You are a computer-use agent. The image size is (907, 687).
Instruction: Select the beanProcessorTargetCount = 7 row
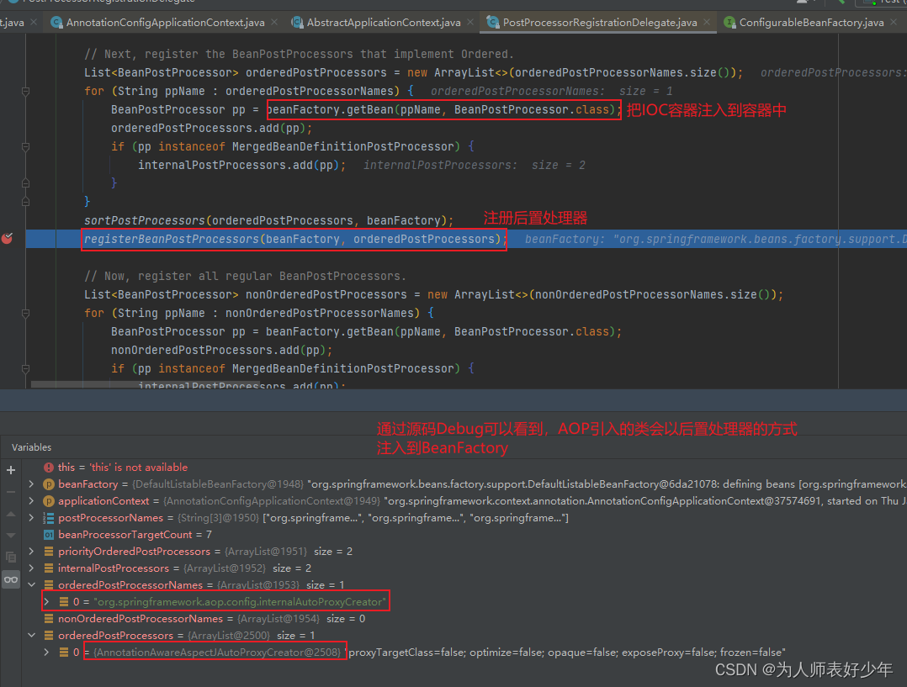click(x=464, y=534)
